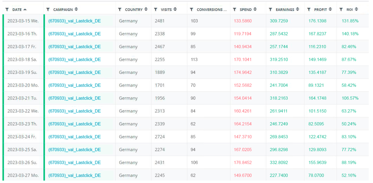This screenshot has height=183, width=373.
Task: Click the visits value 2724
Action: point(160,137)
